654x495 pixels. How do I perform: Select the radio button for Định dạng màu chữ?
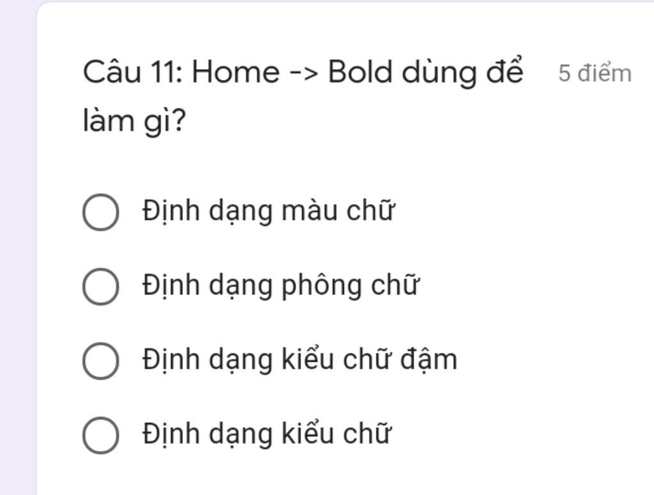click(x=100, y=212)
